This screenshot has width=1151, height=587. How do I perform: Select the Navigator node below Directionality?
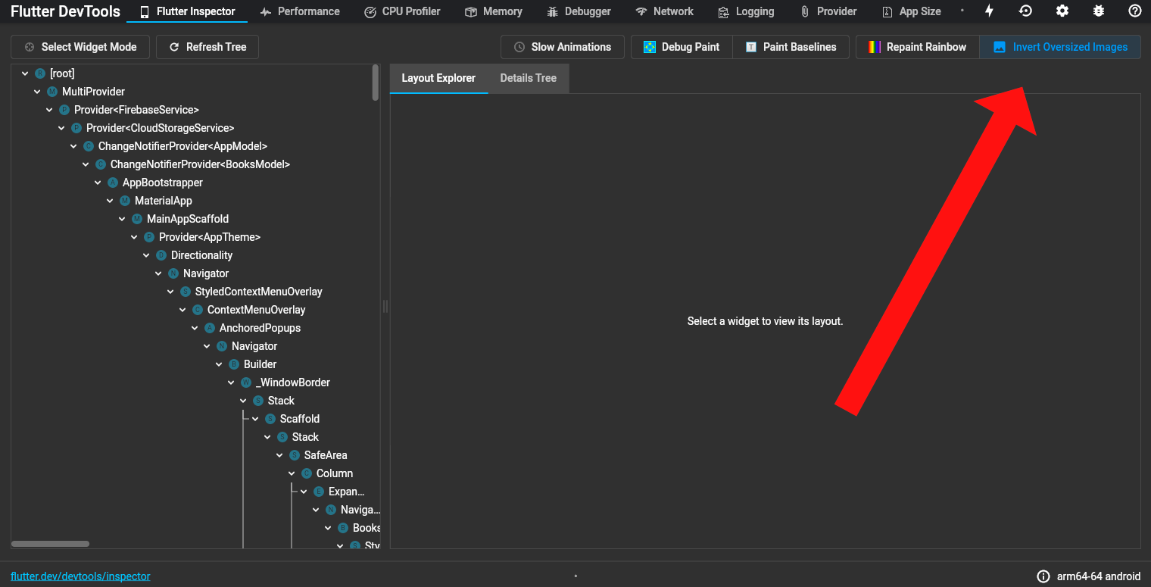tap(206, 273)
